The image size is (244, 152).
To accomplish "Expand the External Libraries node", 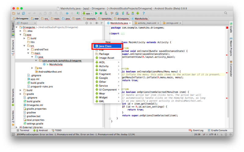I will pos(17,127).
